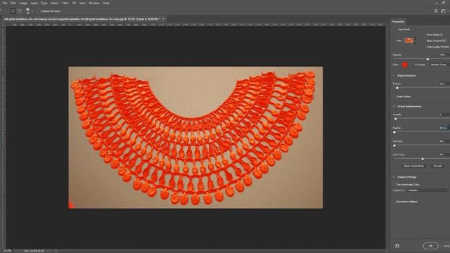Click the Clear Selection button
450x253 pixels.
(x=413, y=166)
